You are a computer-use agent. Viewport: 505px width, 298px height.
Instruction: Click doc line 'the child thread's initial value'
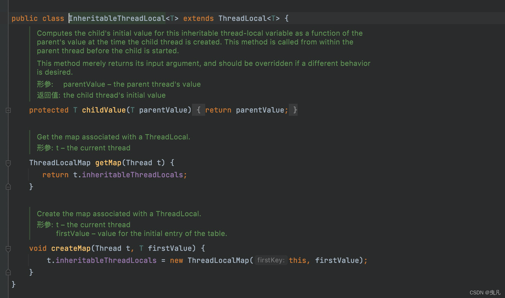pos(114,95)
